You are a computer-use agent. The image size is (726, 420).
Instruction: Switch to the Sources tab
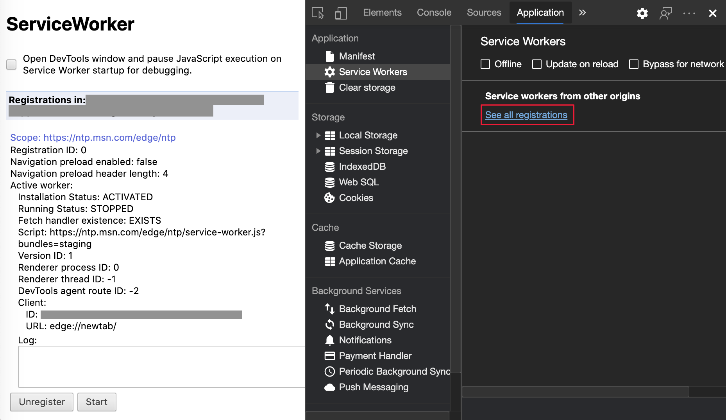484,13
